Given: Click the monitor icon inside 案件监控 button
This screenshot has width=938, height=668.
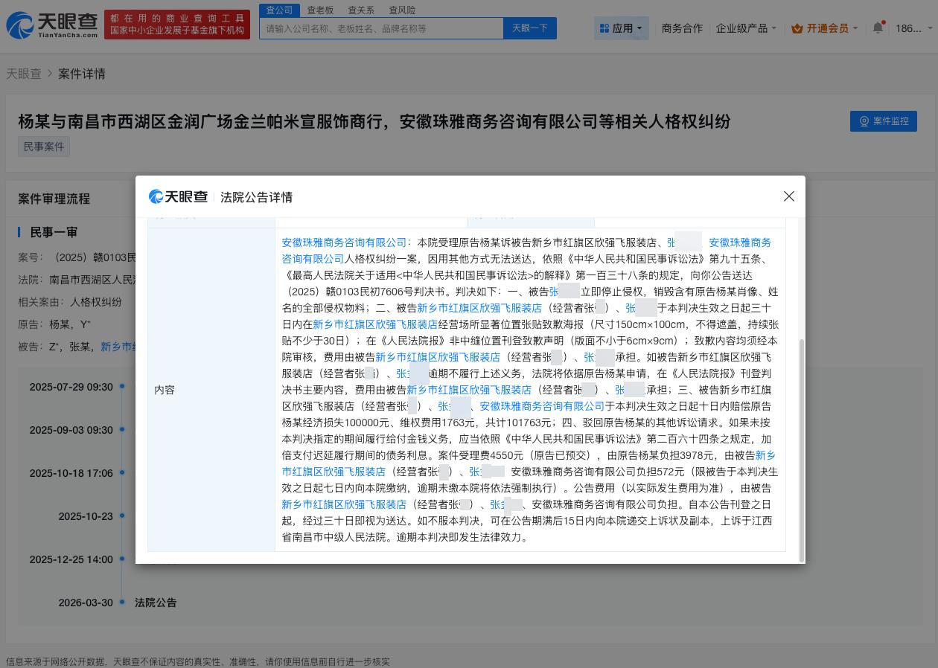Looking at the screenshot, I should coord(864,121).
